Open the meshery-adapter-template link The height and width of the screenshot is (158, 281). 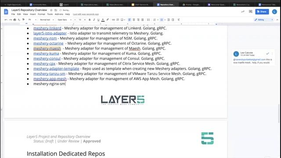tap(56, 68)
